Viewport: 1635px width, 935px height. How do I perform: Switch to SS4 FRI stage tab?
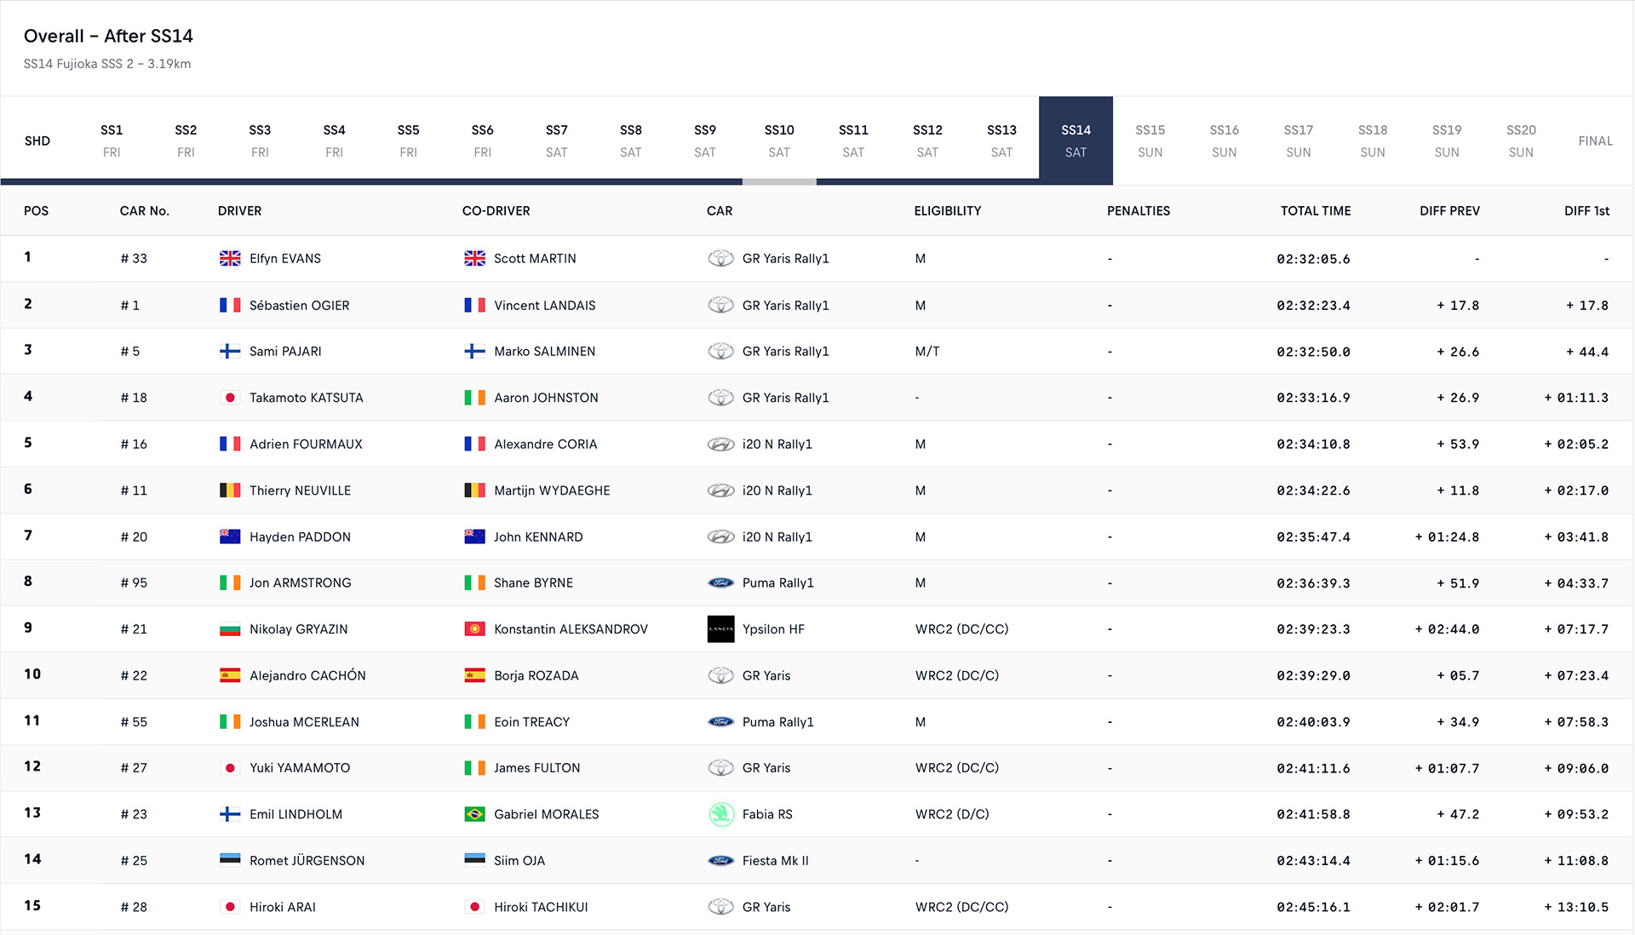pyautogui.click(x=334, y=141)
